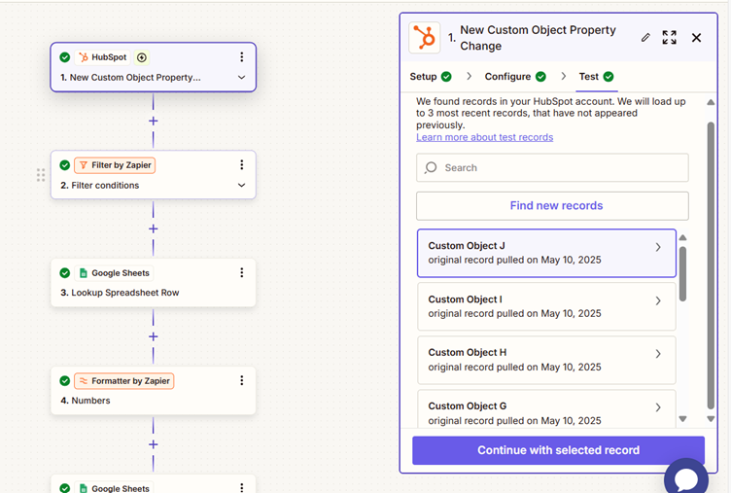Viewport: 731px width, 493px height.
Task: Click Find new records button
Action: 552,206
